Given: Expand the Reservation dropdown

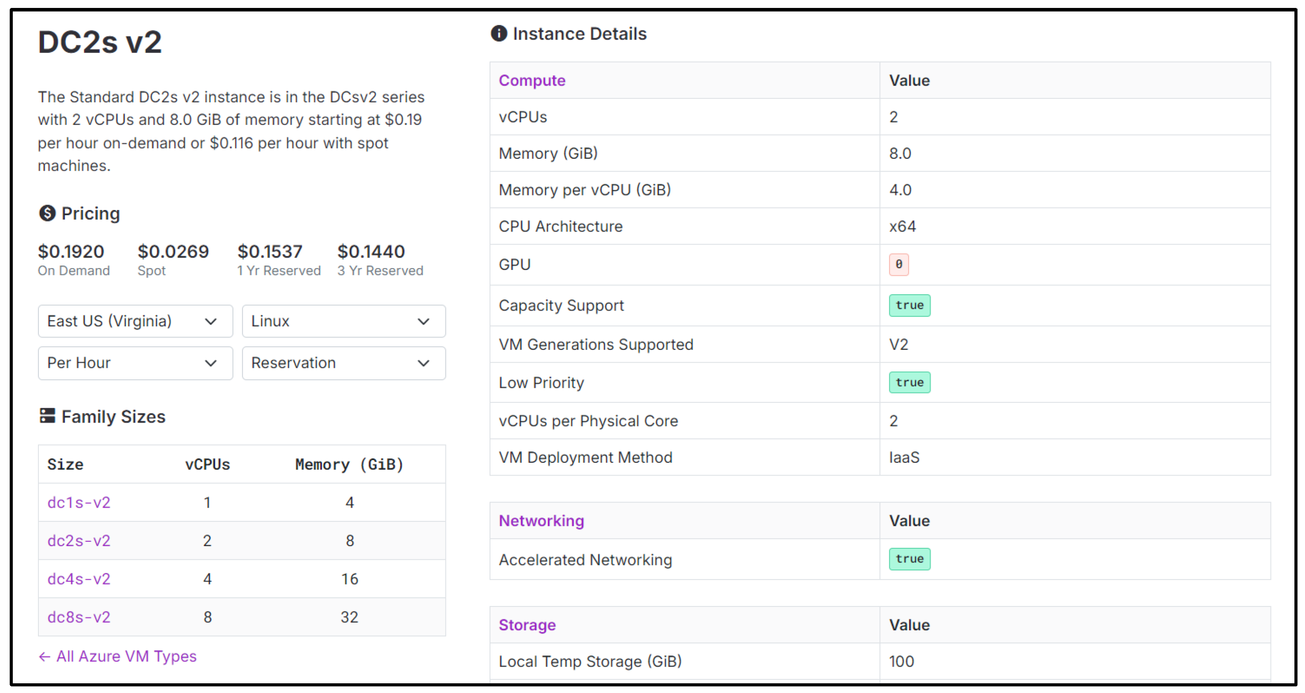Looking at the screenshot, I should (x=344, y=363).
